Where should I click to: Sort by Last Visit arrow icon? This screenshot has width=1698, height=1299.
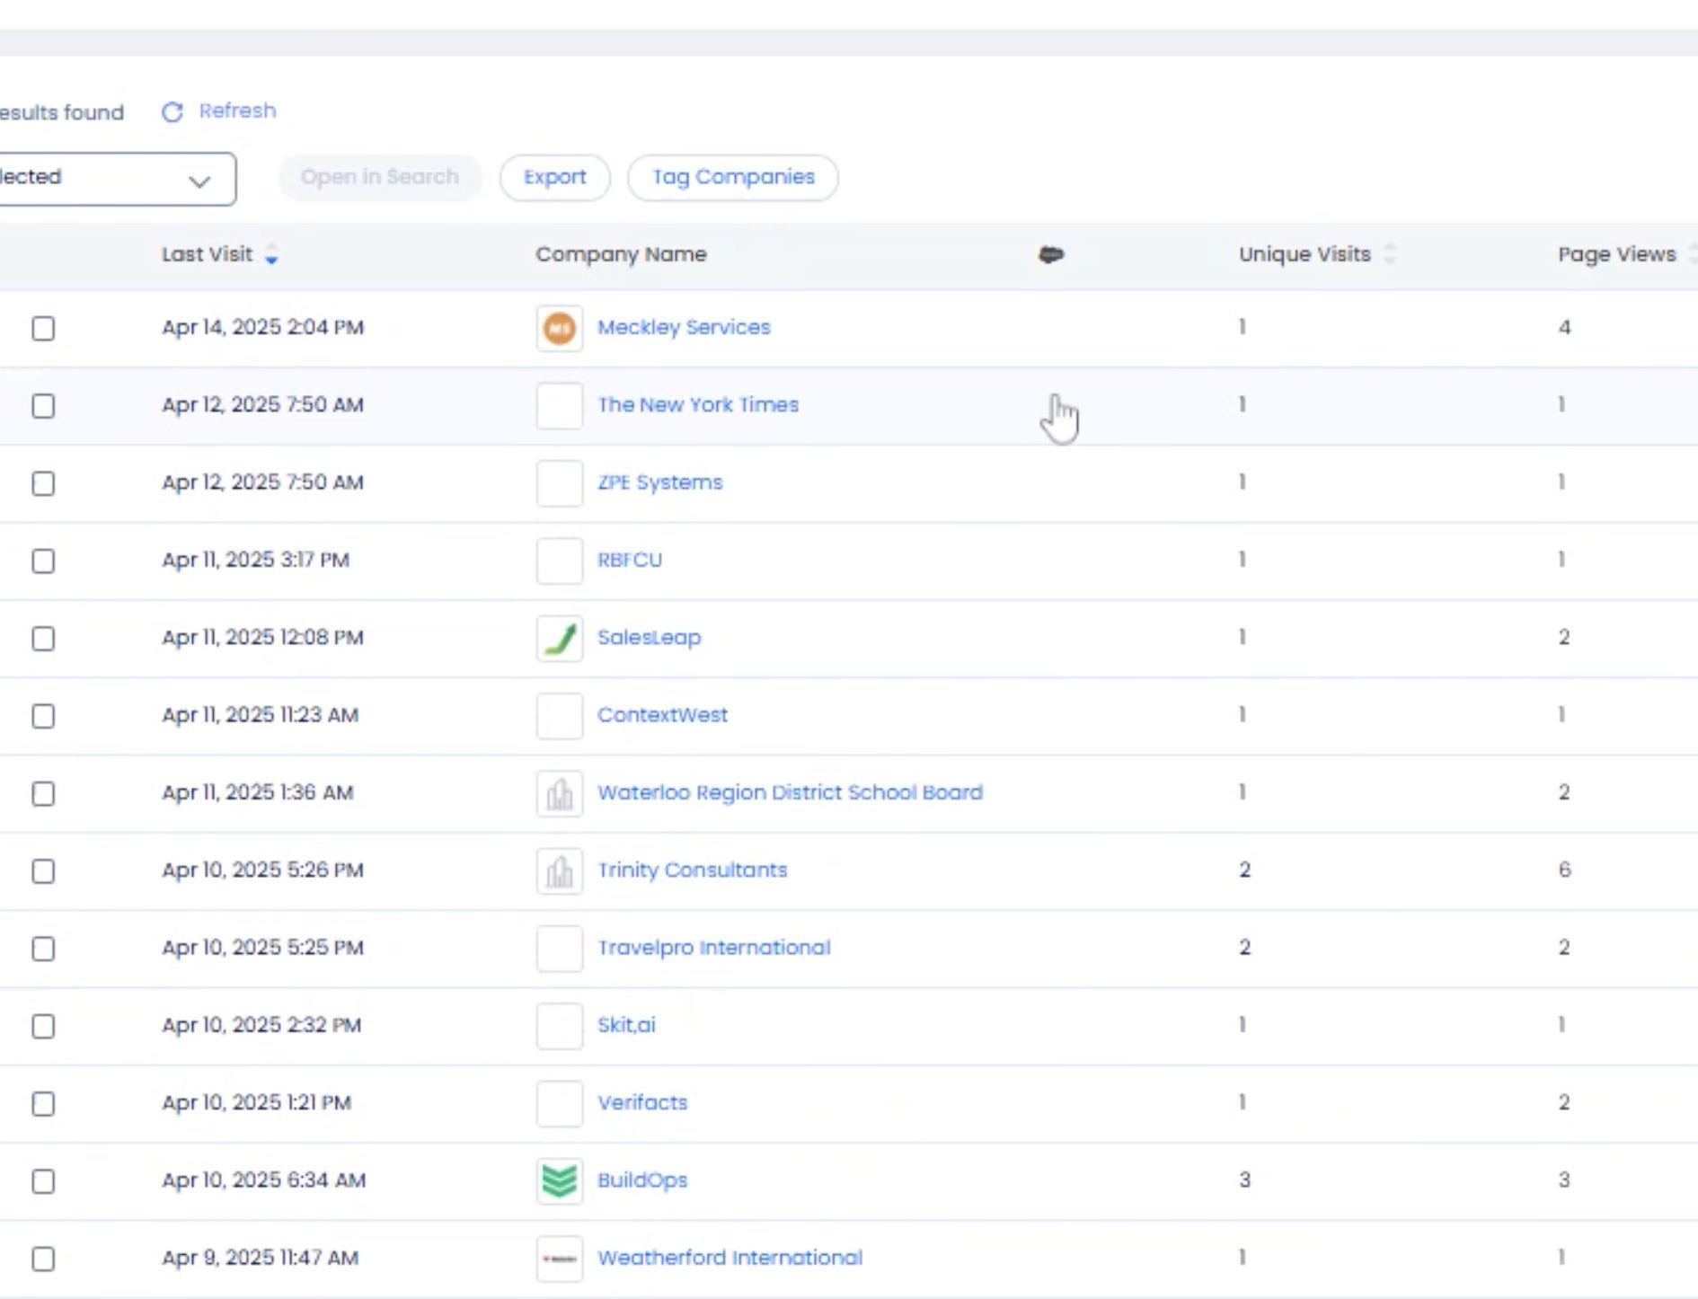(x=271, y=255)
